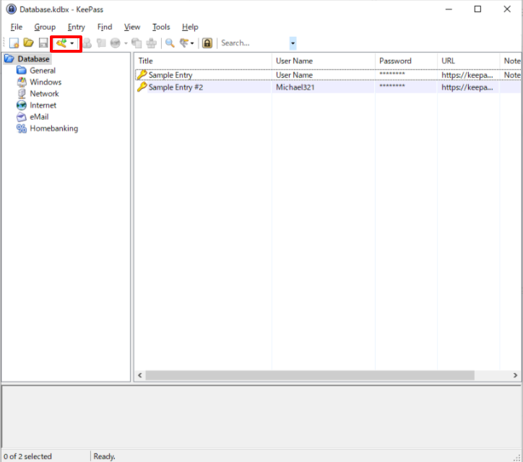This screenshot has height=462, width=523.
Task: Open the Add Entry dropdown arrow
Action: pos(72,43)
